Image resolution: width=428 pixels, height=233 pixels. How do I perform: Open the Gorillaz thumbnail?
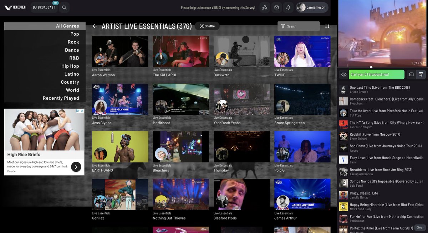[120, 195]
